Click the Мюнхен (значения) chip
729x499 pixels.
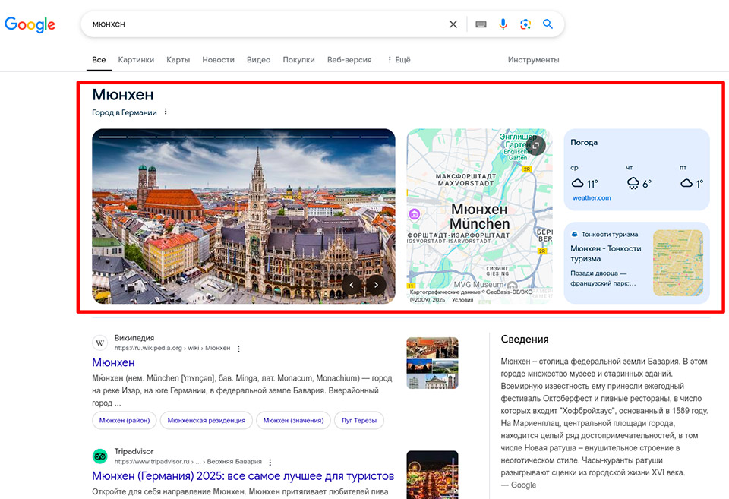coord(293,421)
